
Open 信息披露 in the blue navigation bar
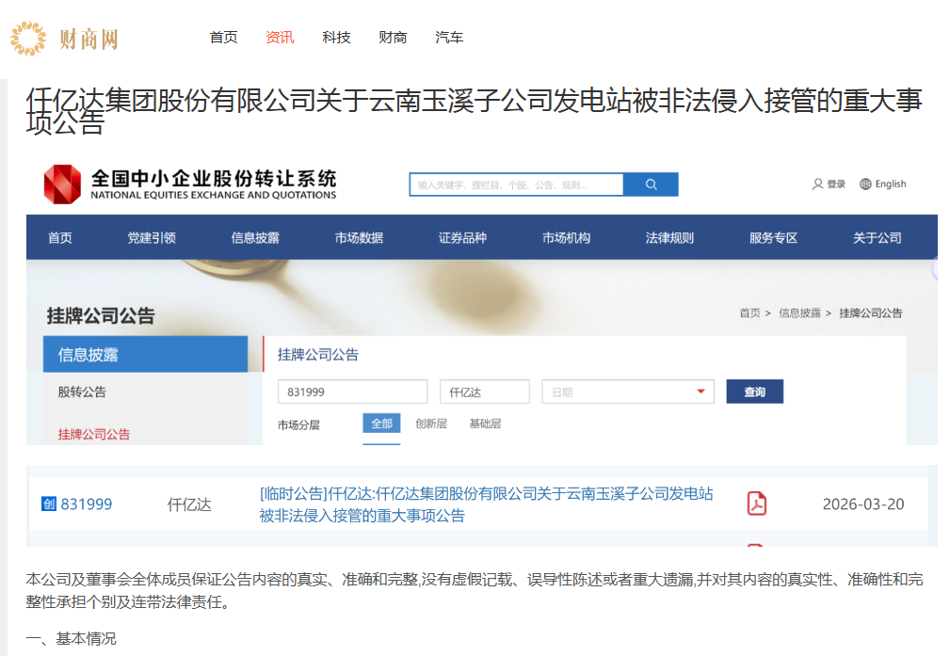click(255, 237)
